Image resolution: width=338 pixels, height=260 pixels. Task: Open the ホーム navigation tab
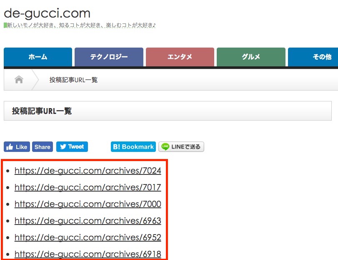[x=38, y=57]
